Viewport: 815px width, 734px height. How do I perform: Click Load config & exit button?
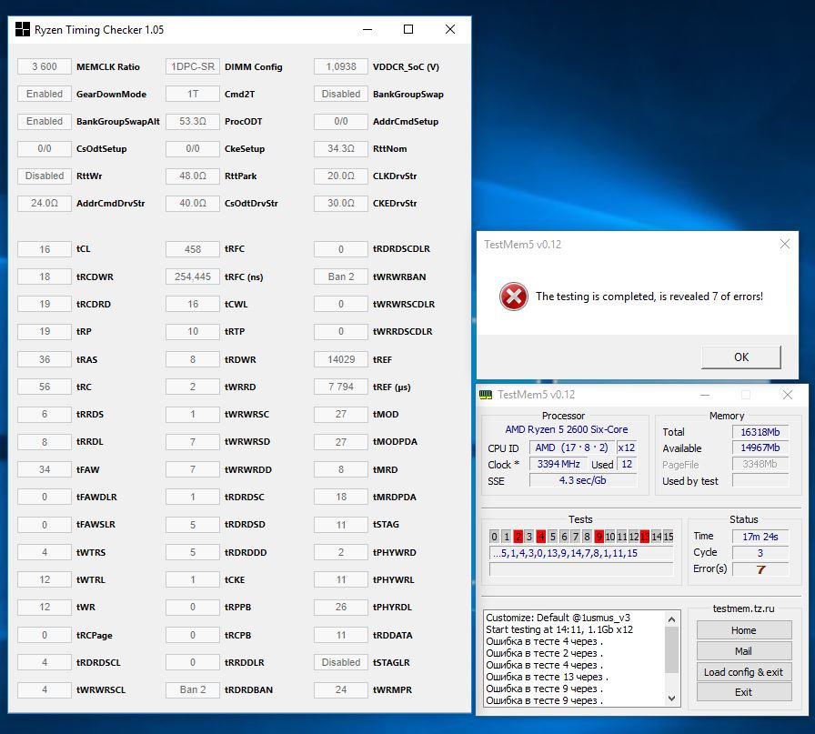click(744, 671)
